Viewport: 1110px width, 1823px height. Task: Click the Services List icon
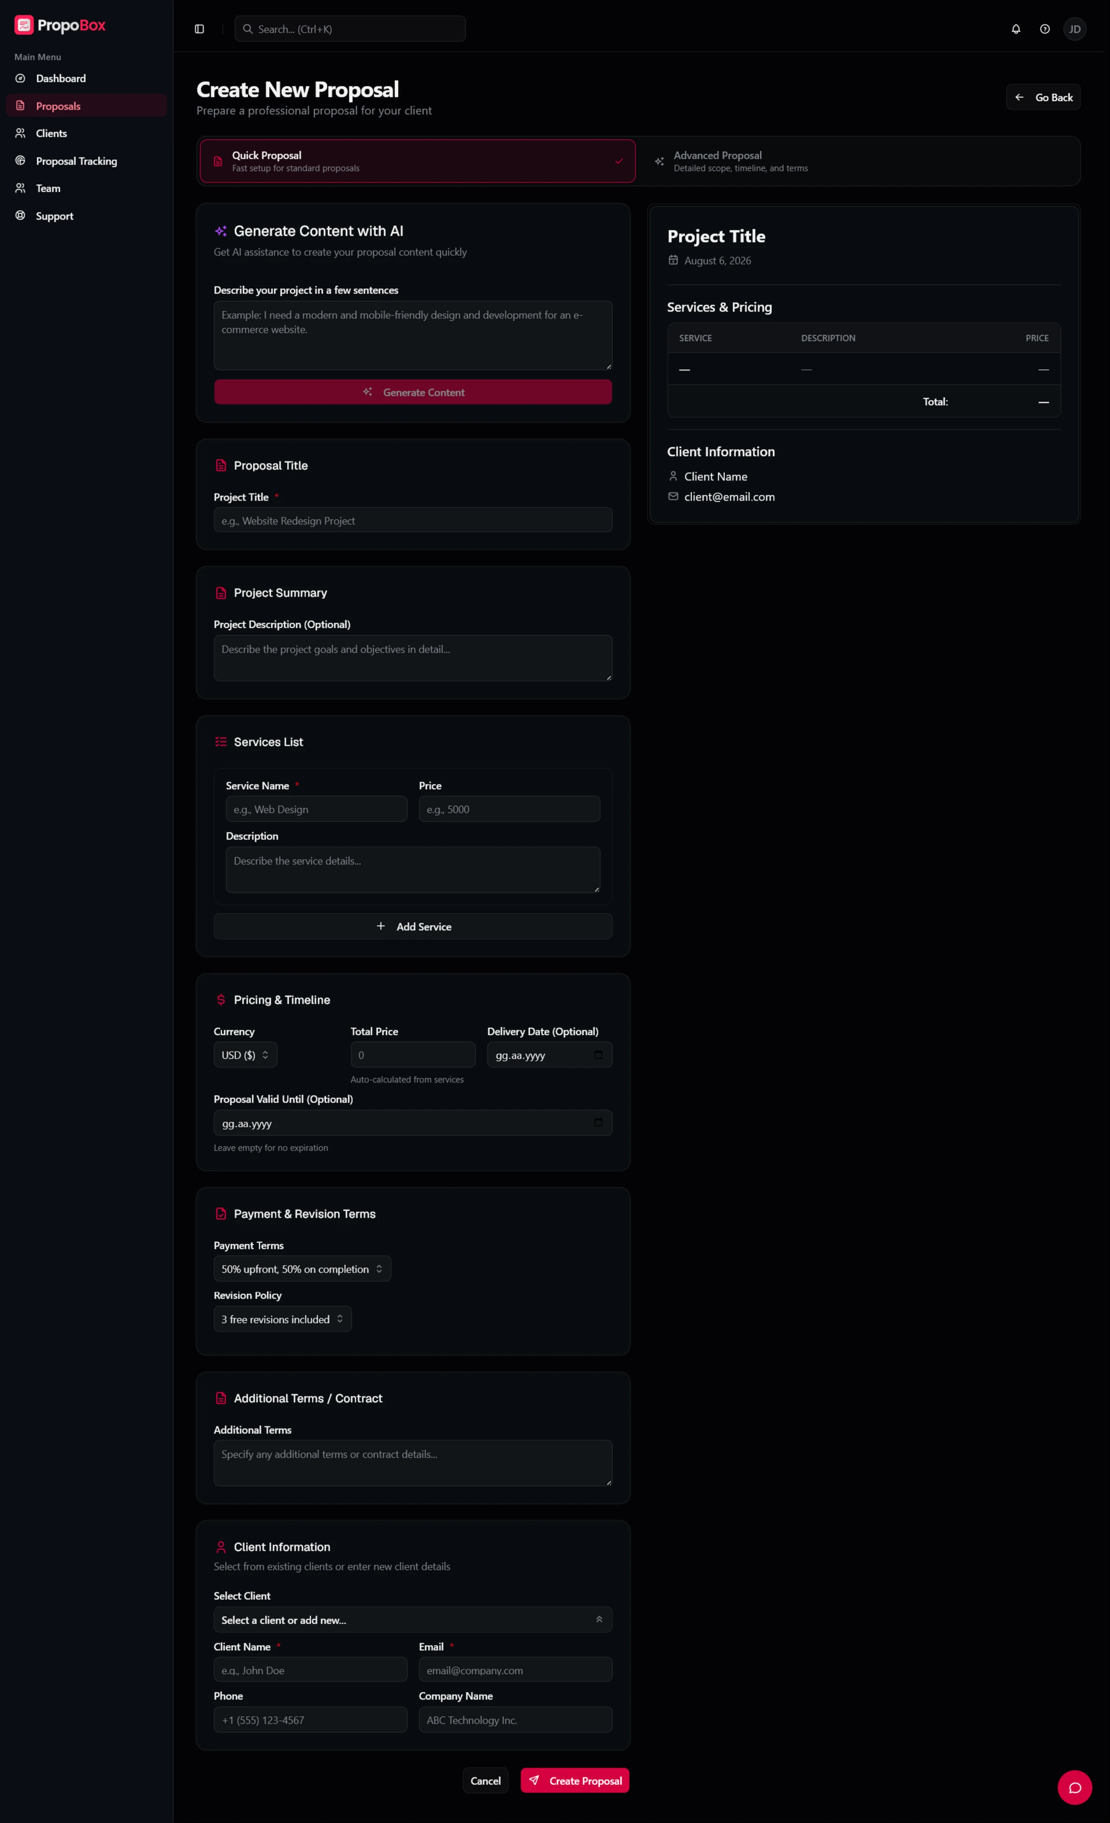tap(221, 742)
